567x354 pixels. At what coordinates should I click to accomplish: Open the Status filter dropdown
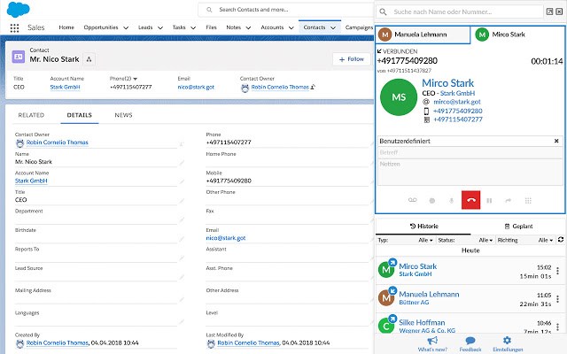pos(485,240)
